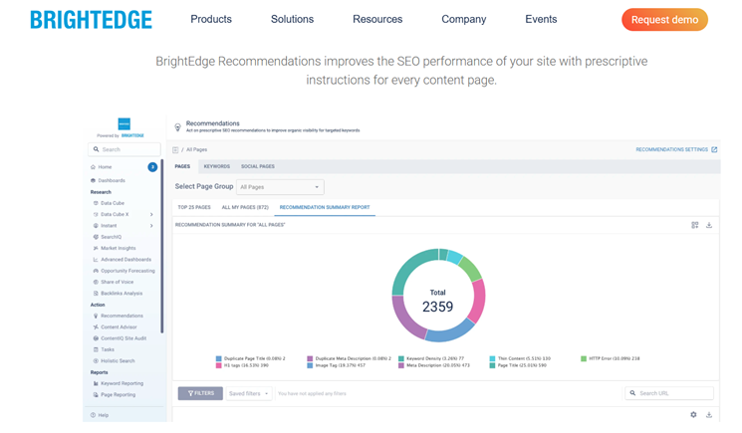Click the Image Tag legend swatch

(310, 365)
